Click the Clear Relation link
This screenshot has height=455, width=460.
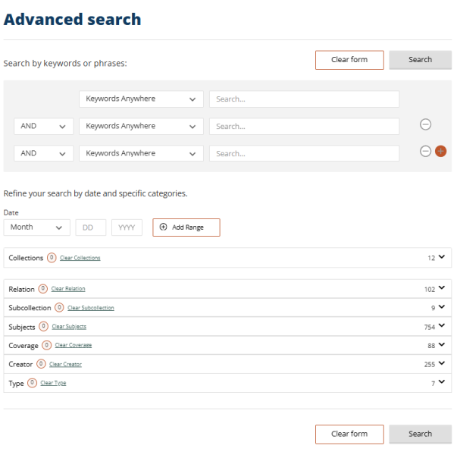[68, 289]
